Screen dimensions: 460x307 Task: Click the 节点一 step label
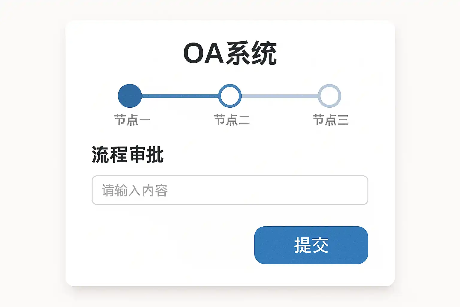click(132, 120)
